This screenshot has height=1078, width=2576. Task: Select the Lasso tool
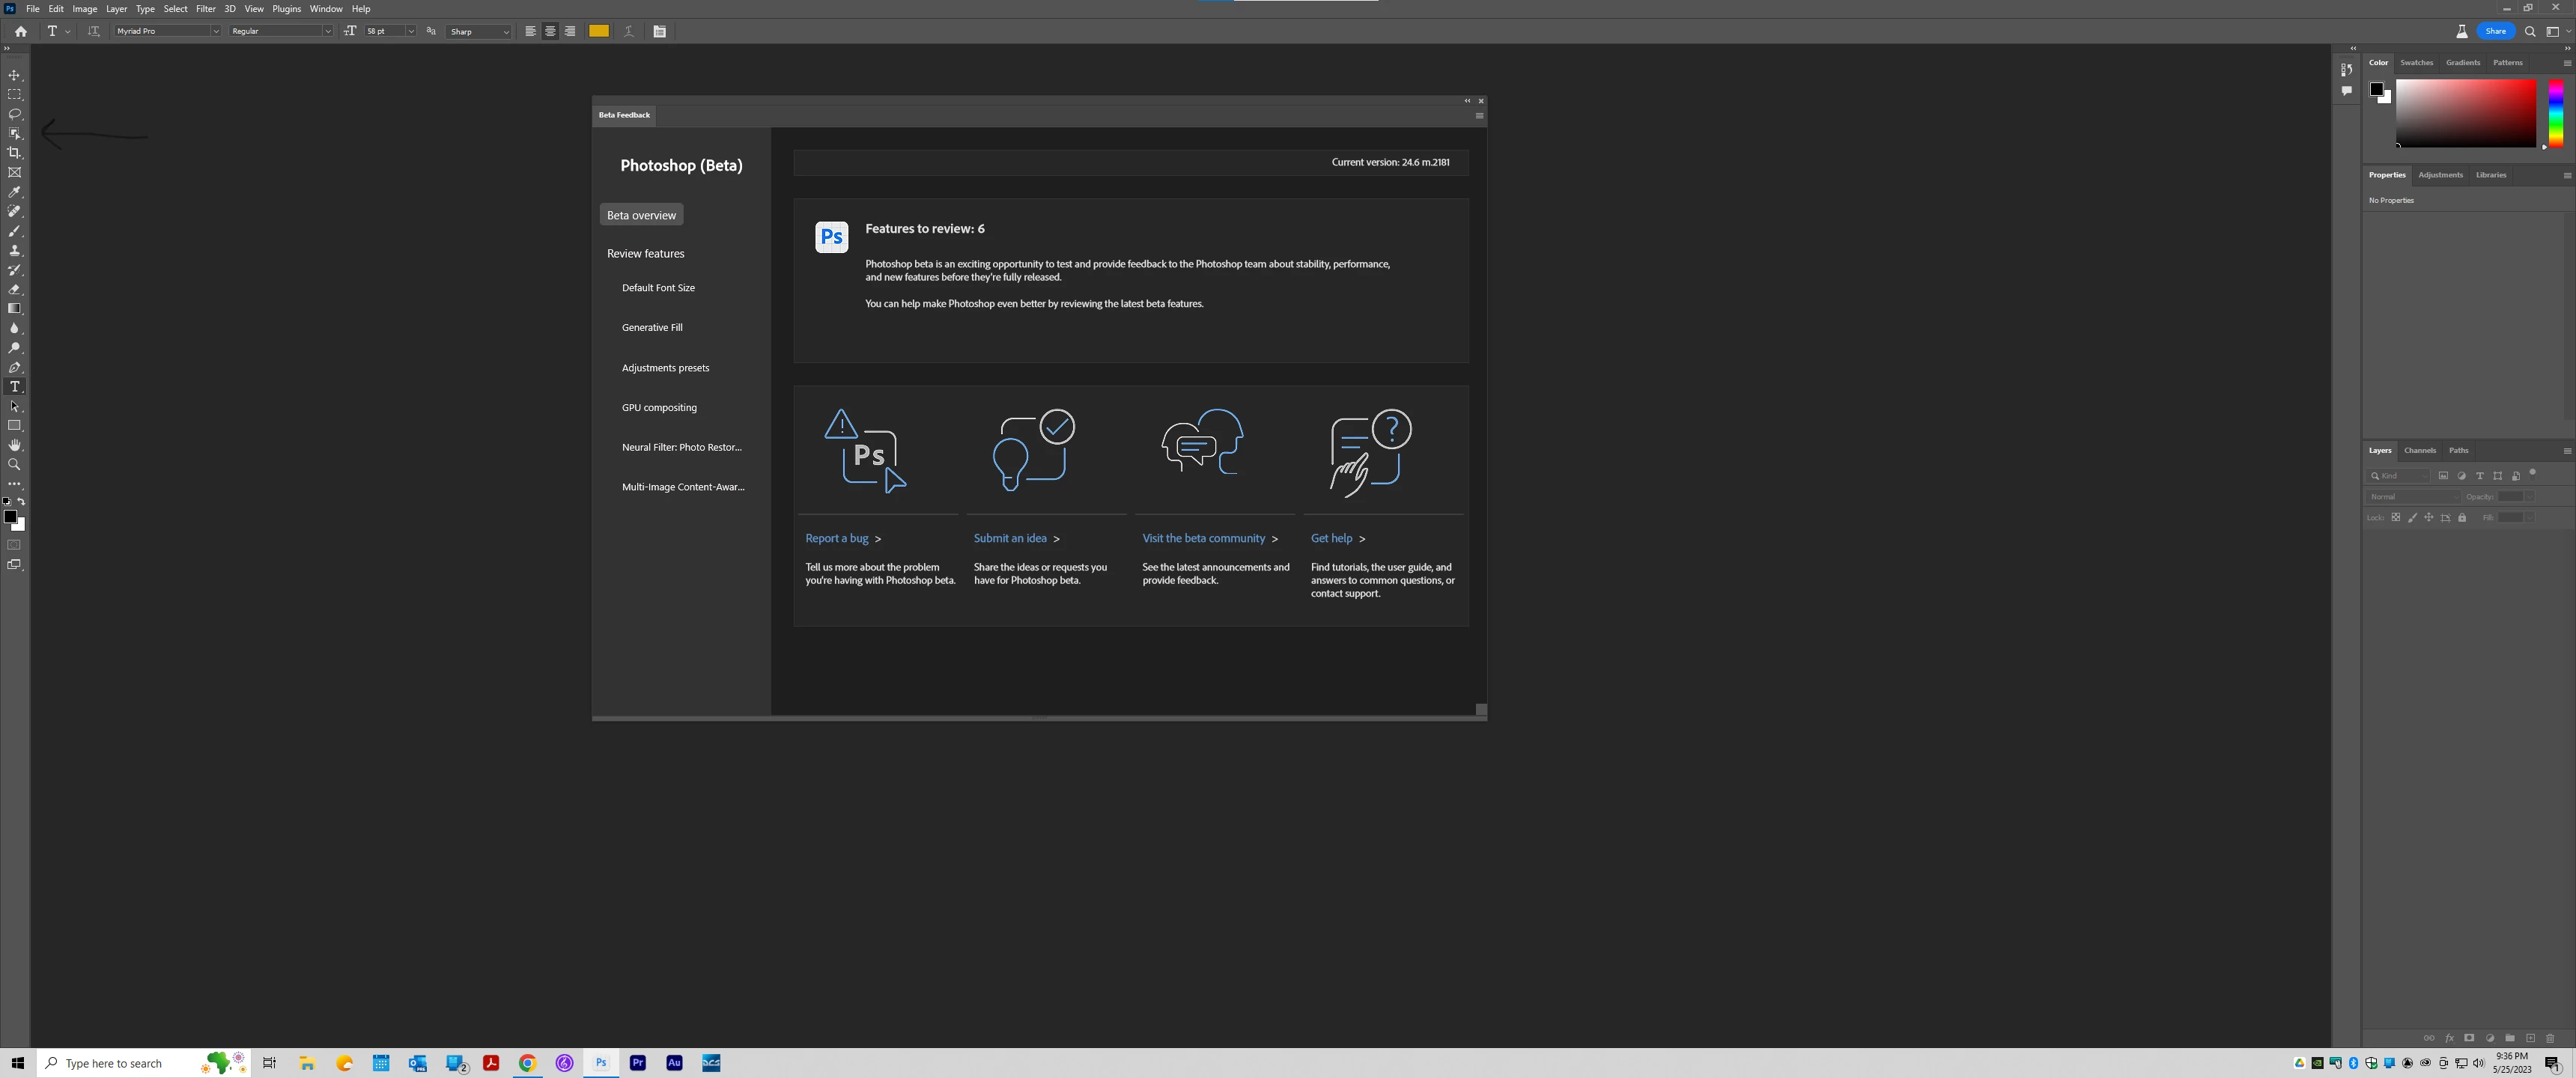[x=14, y=114]
